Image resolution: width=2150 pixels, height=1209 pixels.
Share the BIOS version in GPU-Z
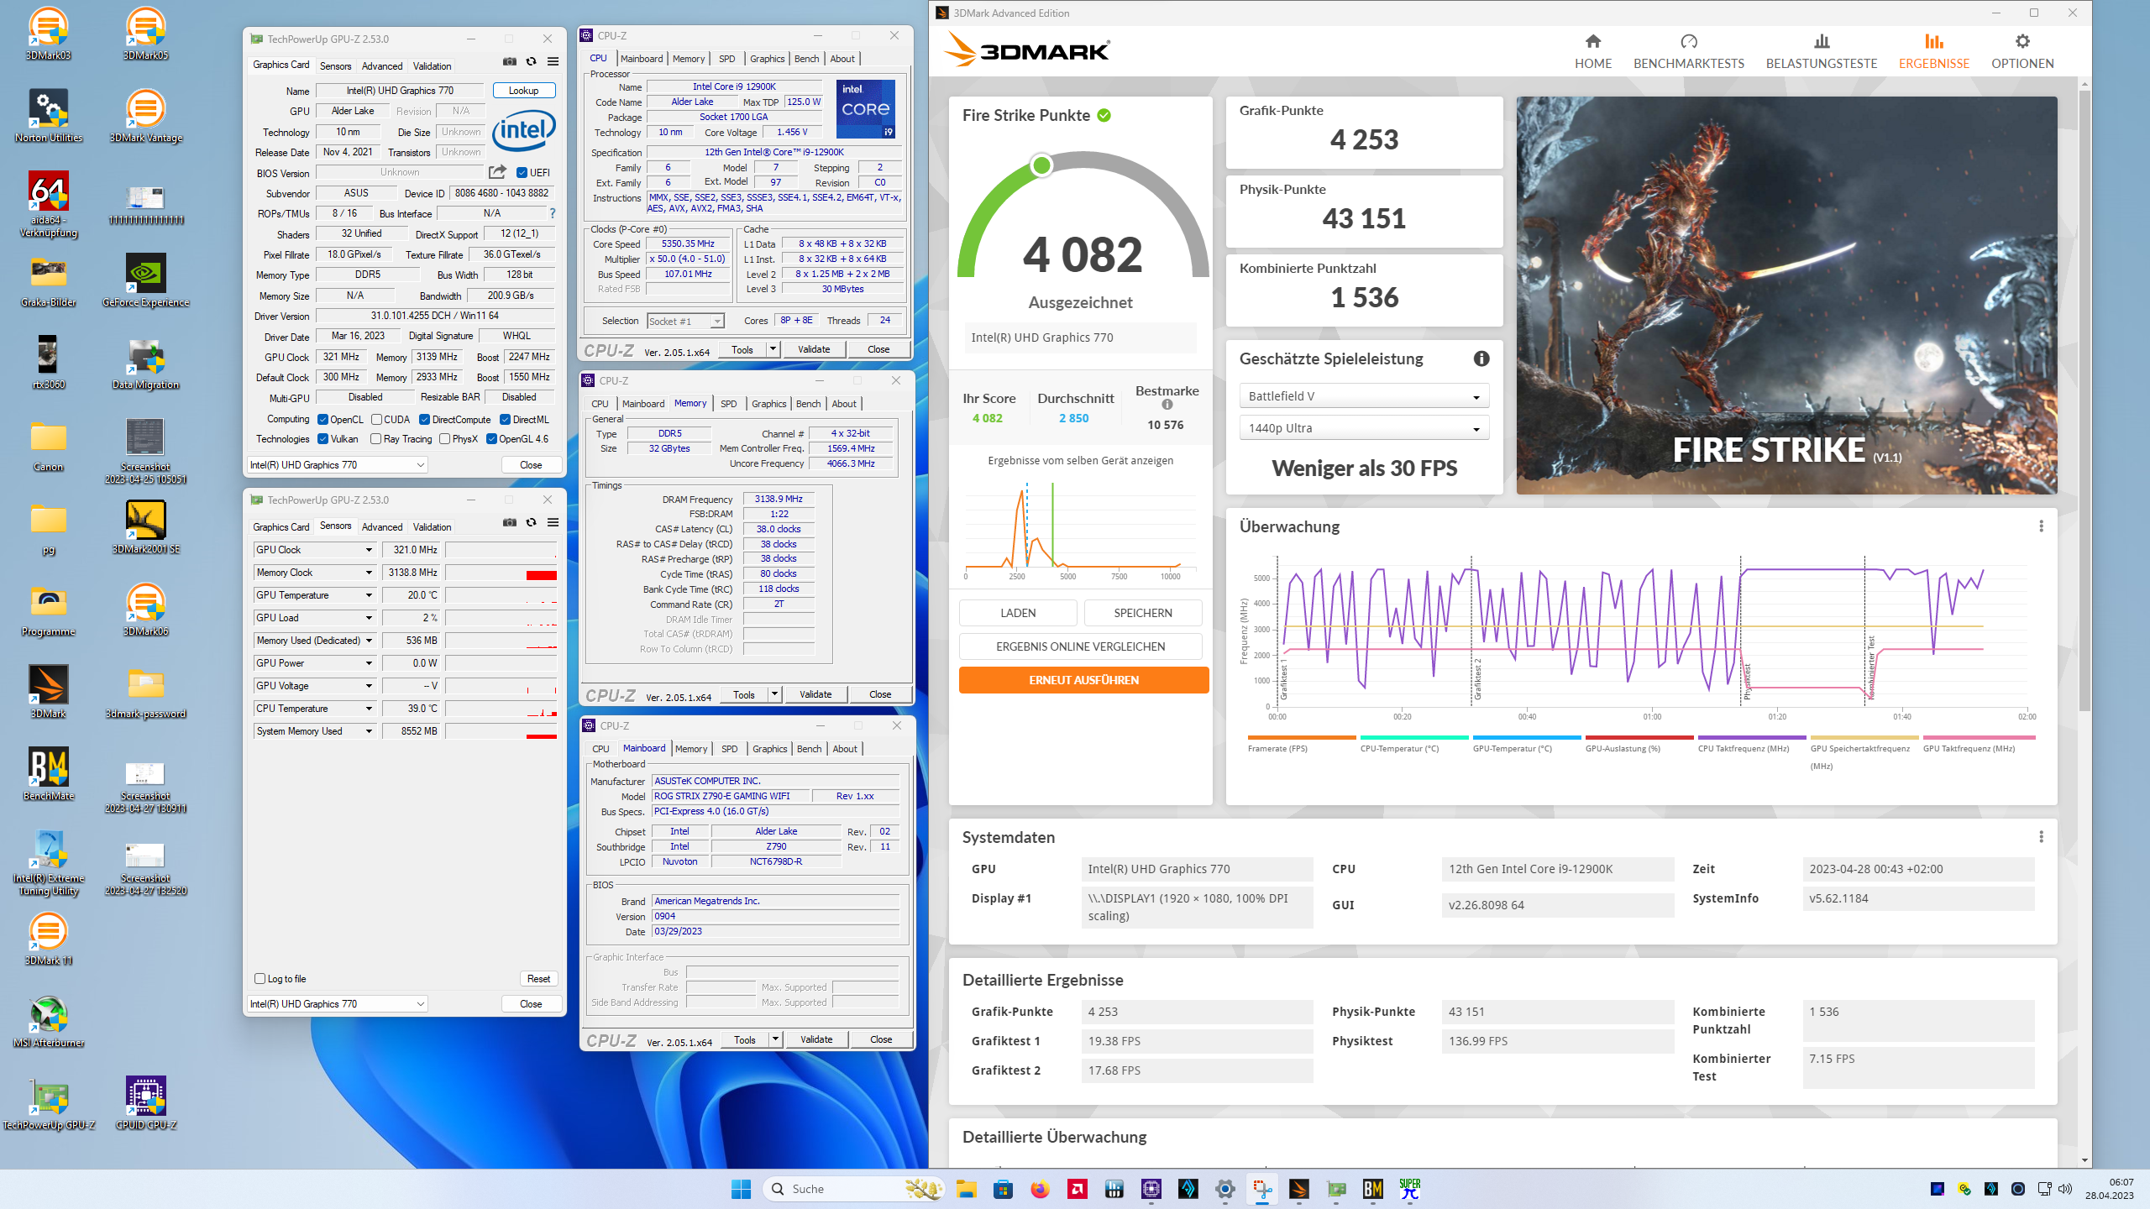pyautogui.click(x=497, y=172)
